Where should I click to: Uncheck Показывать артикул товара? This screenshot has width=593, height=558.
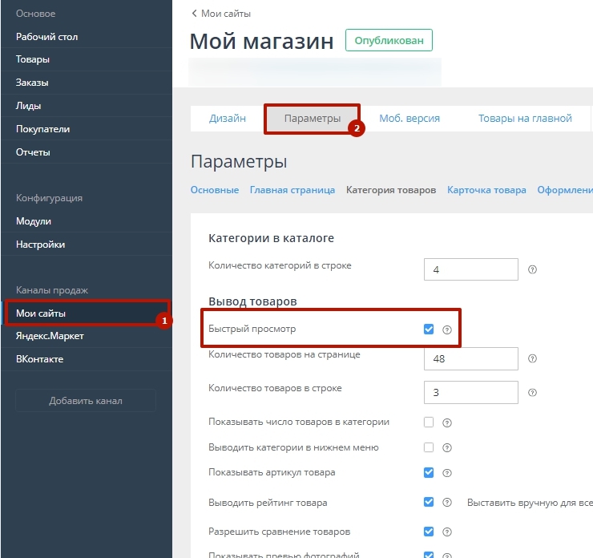tap(429, 472)
